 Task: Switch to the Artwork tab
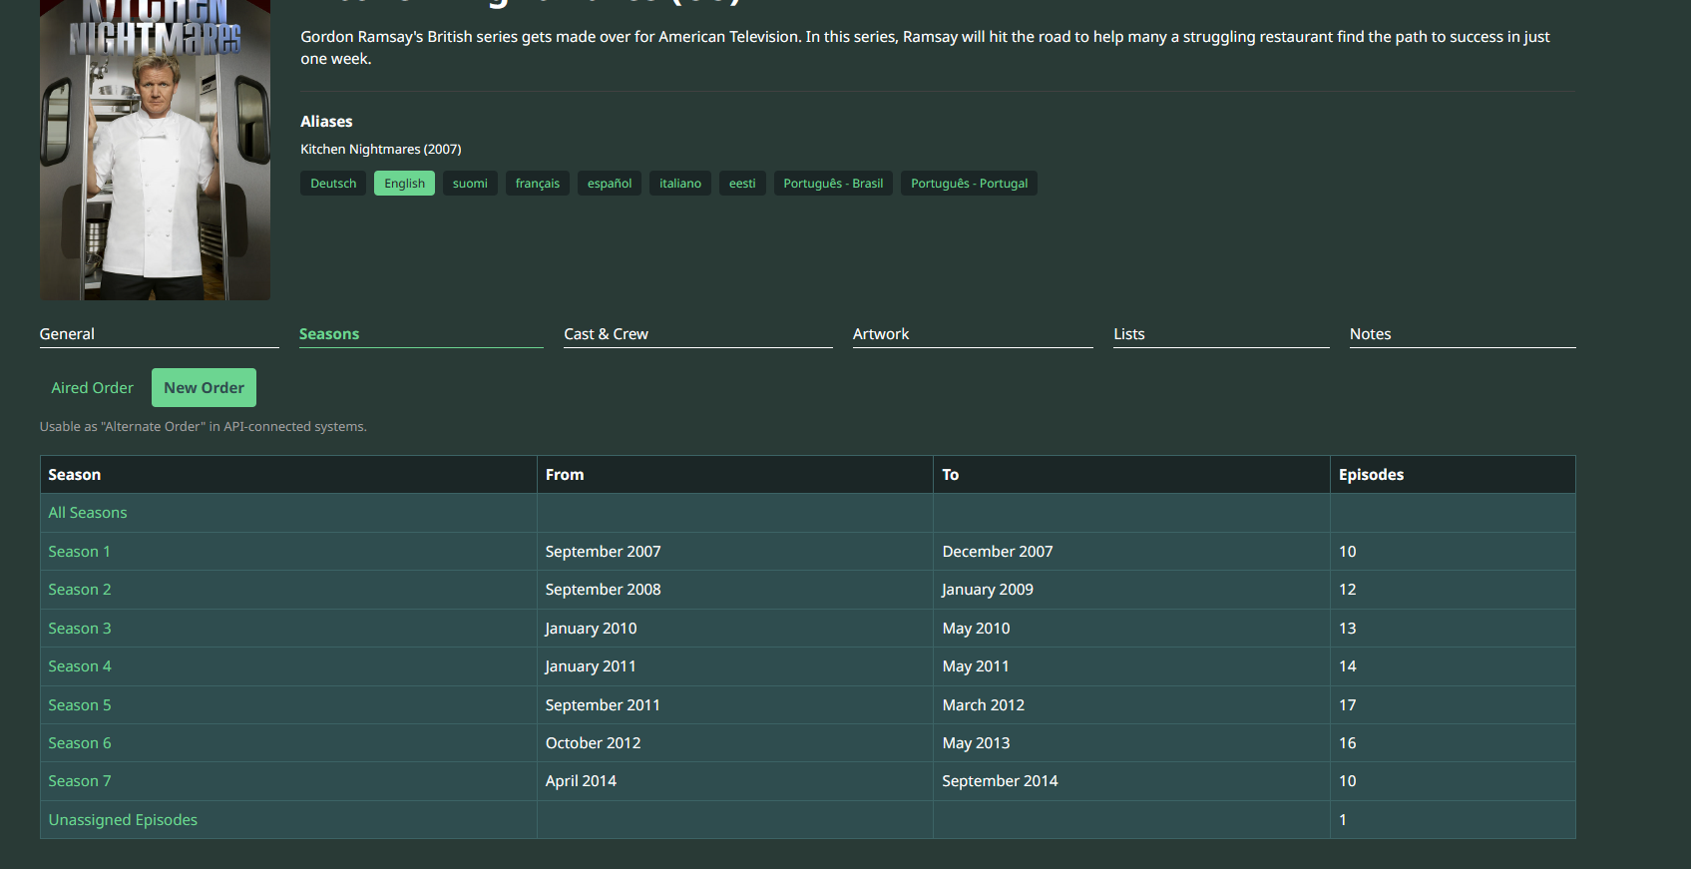(x=973, y=334)
